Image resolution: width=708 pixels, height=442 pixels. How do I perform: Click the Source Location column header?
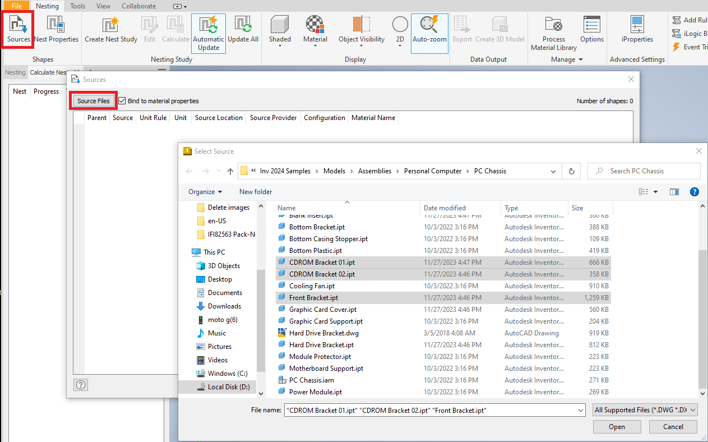[x=219, y=118]
